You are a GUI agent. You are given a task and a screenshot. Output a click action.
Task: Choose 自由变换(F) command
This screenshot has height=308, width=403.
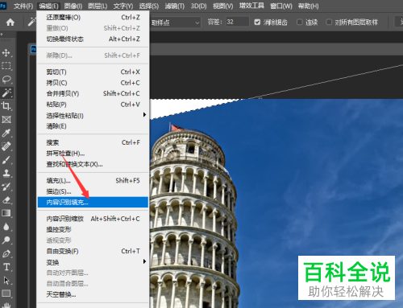coord(93,251)
